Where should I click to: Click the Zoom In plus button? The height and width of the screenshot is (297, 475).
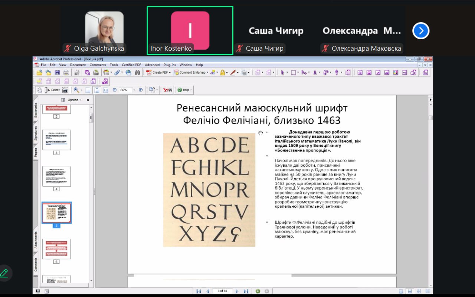[141, 90]
